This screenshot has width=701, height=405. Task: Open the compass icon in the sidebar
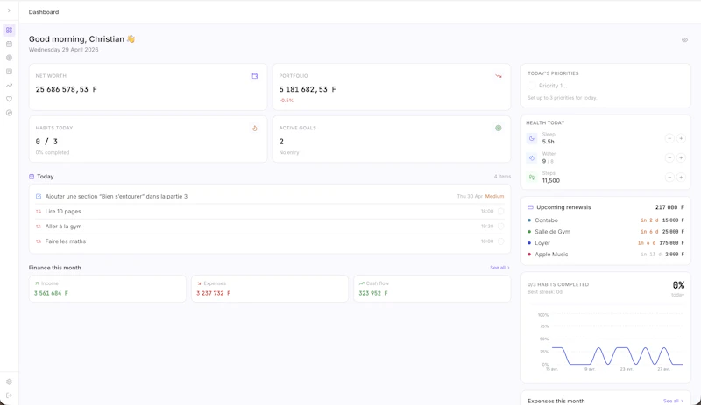pyautogui.click(x=9, y=113)
